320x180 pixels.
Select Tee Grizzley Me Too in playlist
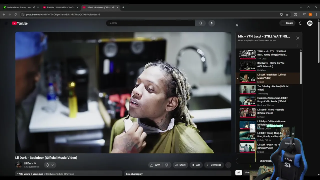click(267, 89)
